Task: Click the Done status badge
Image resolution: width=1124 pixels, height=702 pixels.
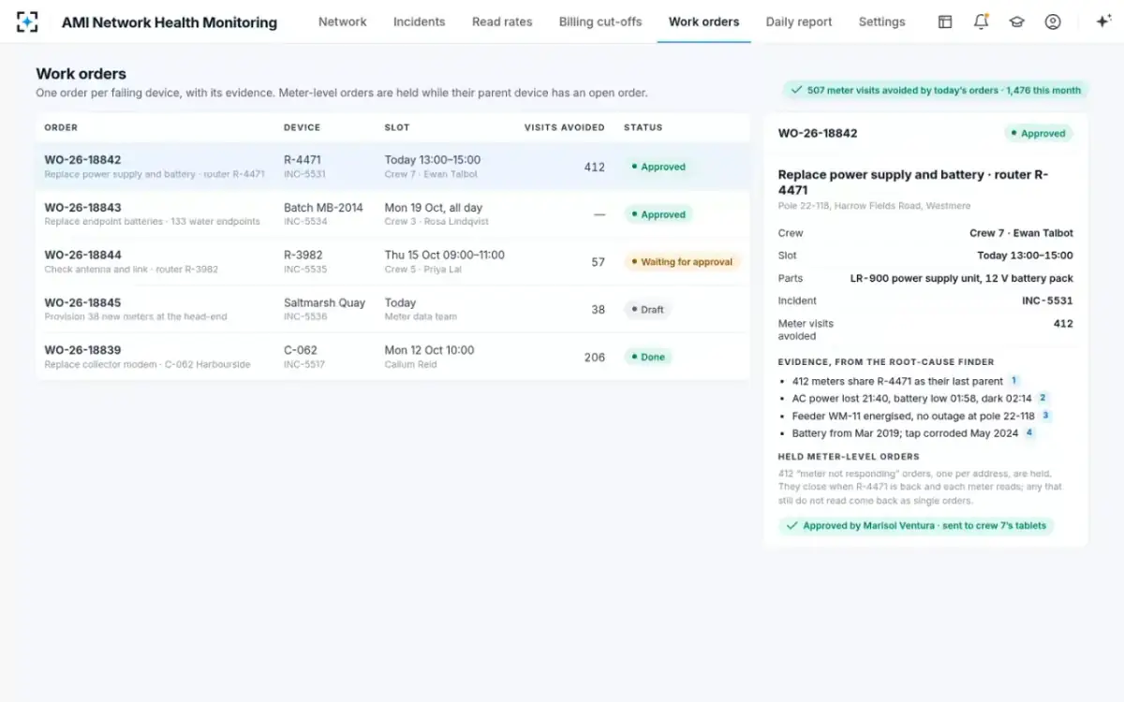Action: click(648, 357)
